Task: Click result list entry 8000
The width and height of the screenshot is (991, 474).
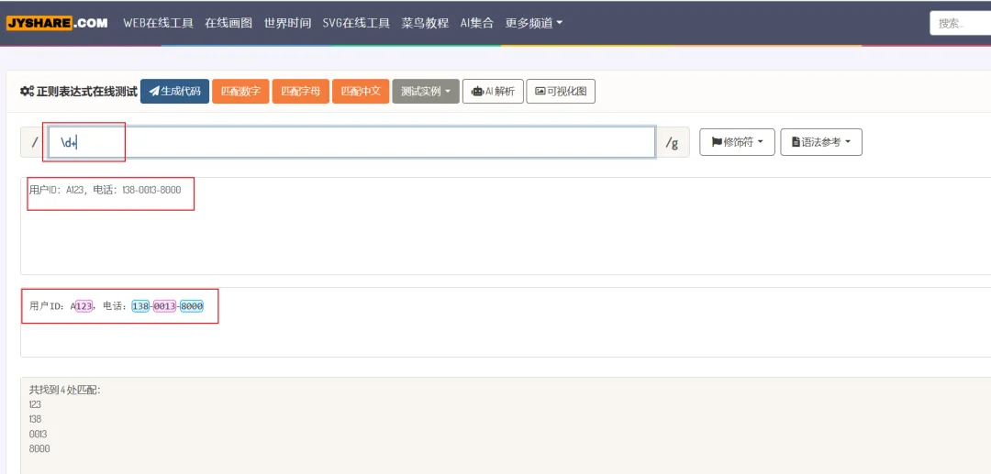Action: click(x=39, y=448)
